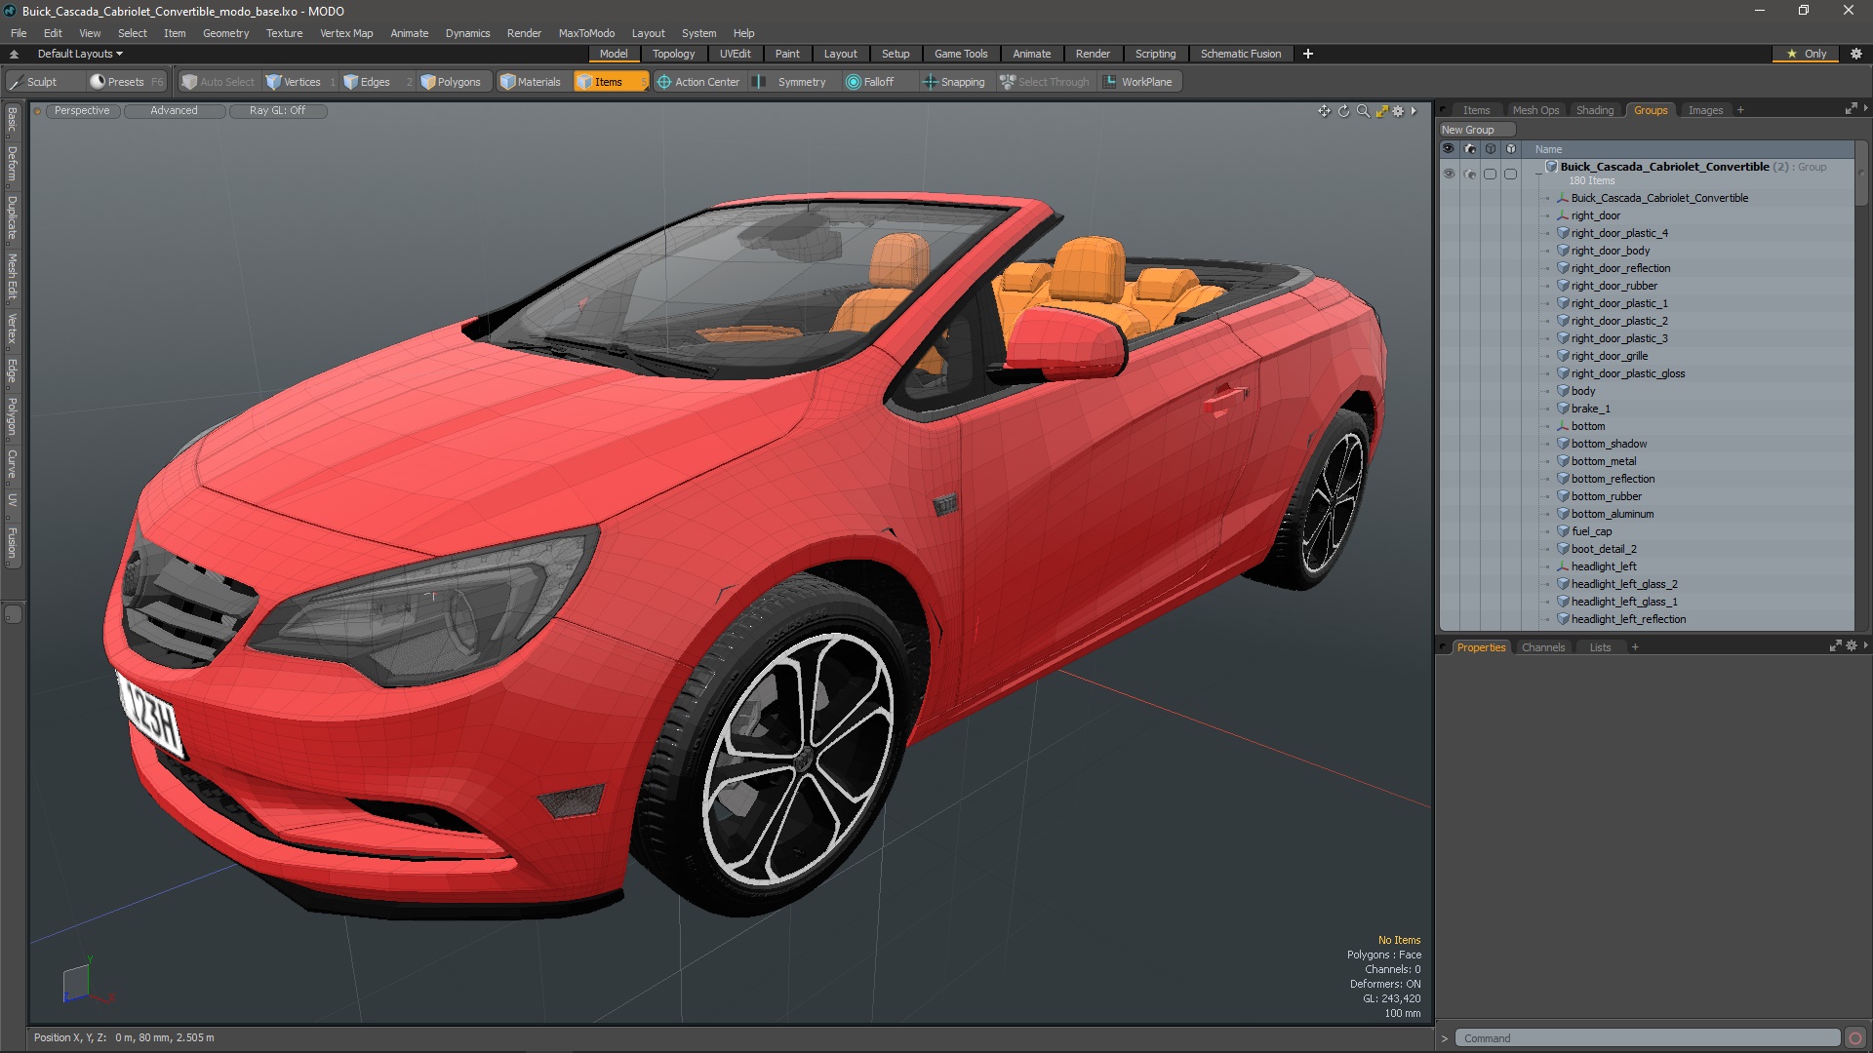Switch to the Channels tab
Viewport: 1873px width, 1053px height.
coord(1542,647)
